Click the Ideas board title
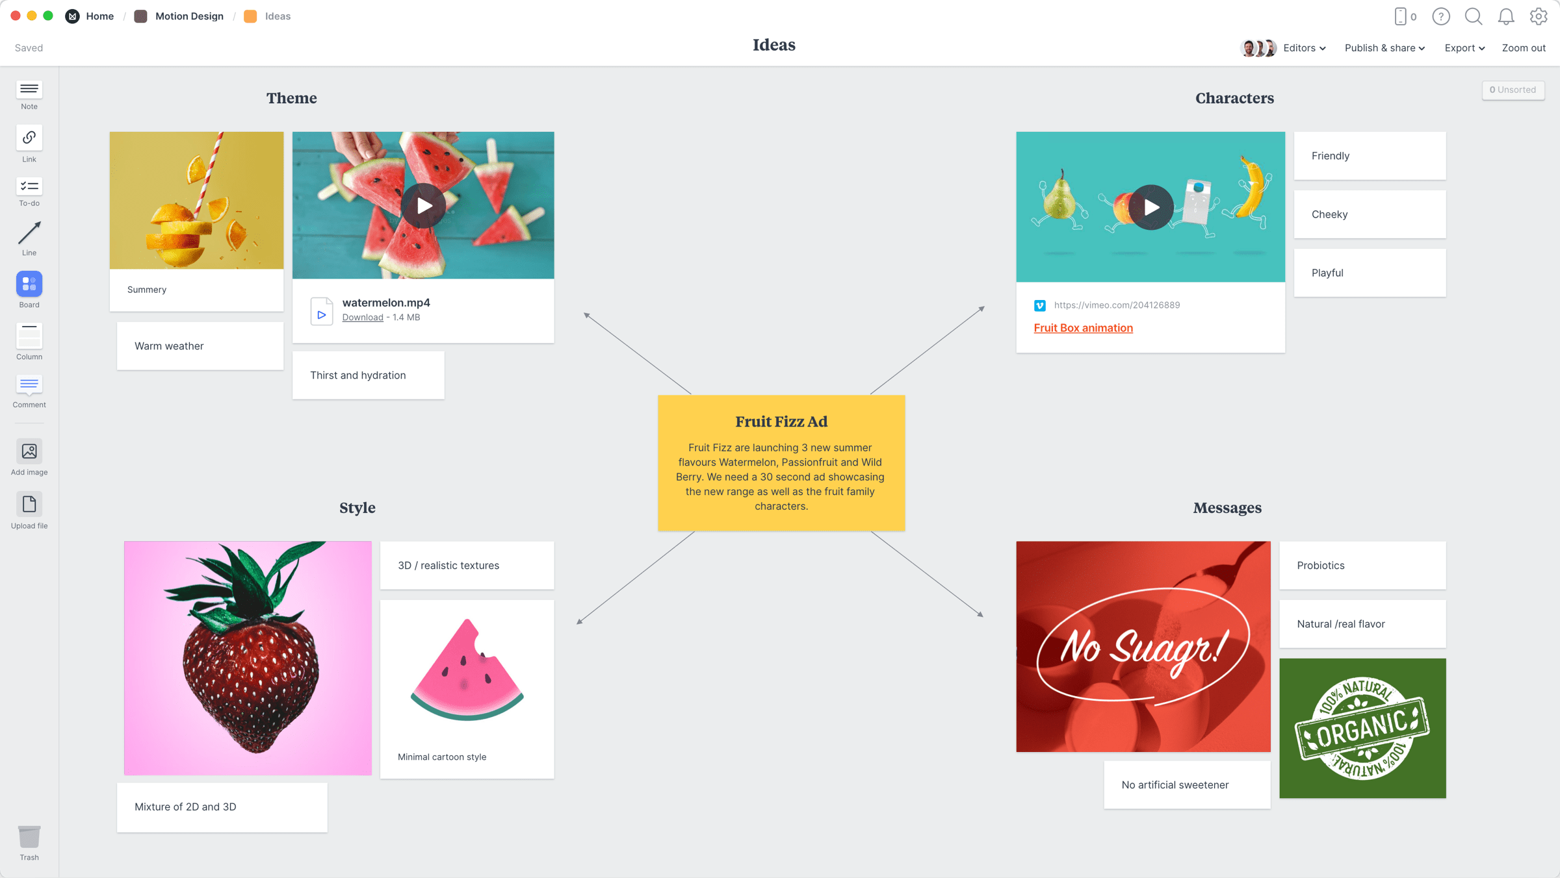The image size is (1560, 878). tap(774, 45)
